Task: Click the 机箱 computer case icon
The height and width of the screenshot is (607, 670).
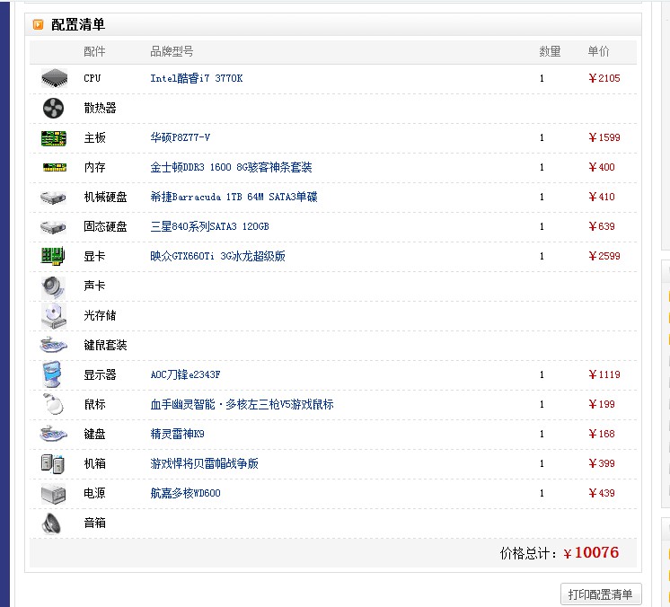Action: click(x=53, y=464)
